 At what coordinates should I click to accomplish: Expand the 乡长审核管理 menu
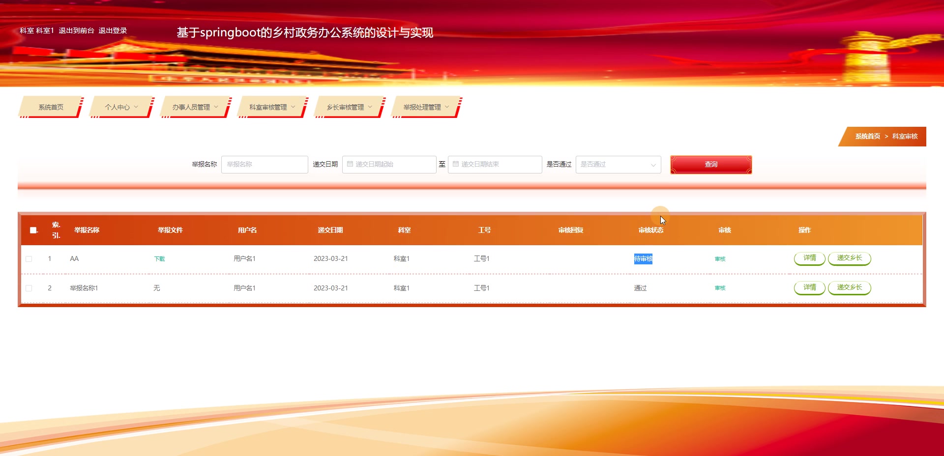350,107
